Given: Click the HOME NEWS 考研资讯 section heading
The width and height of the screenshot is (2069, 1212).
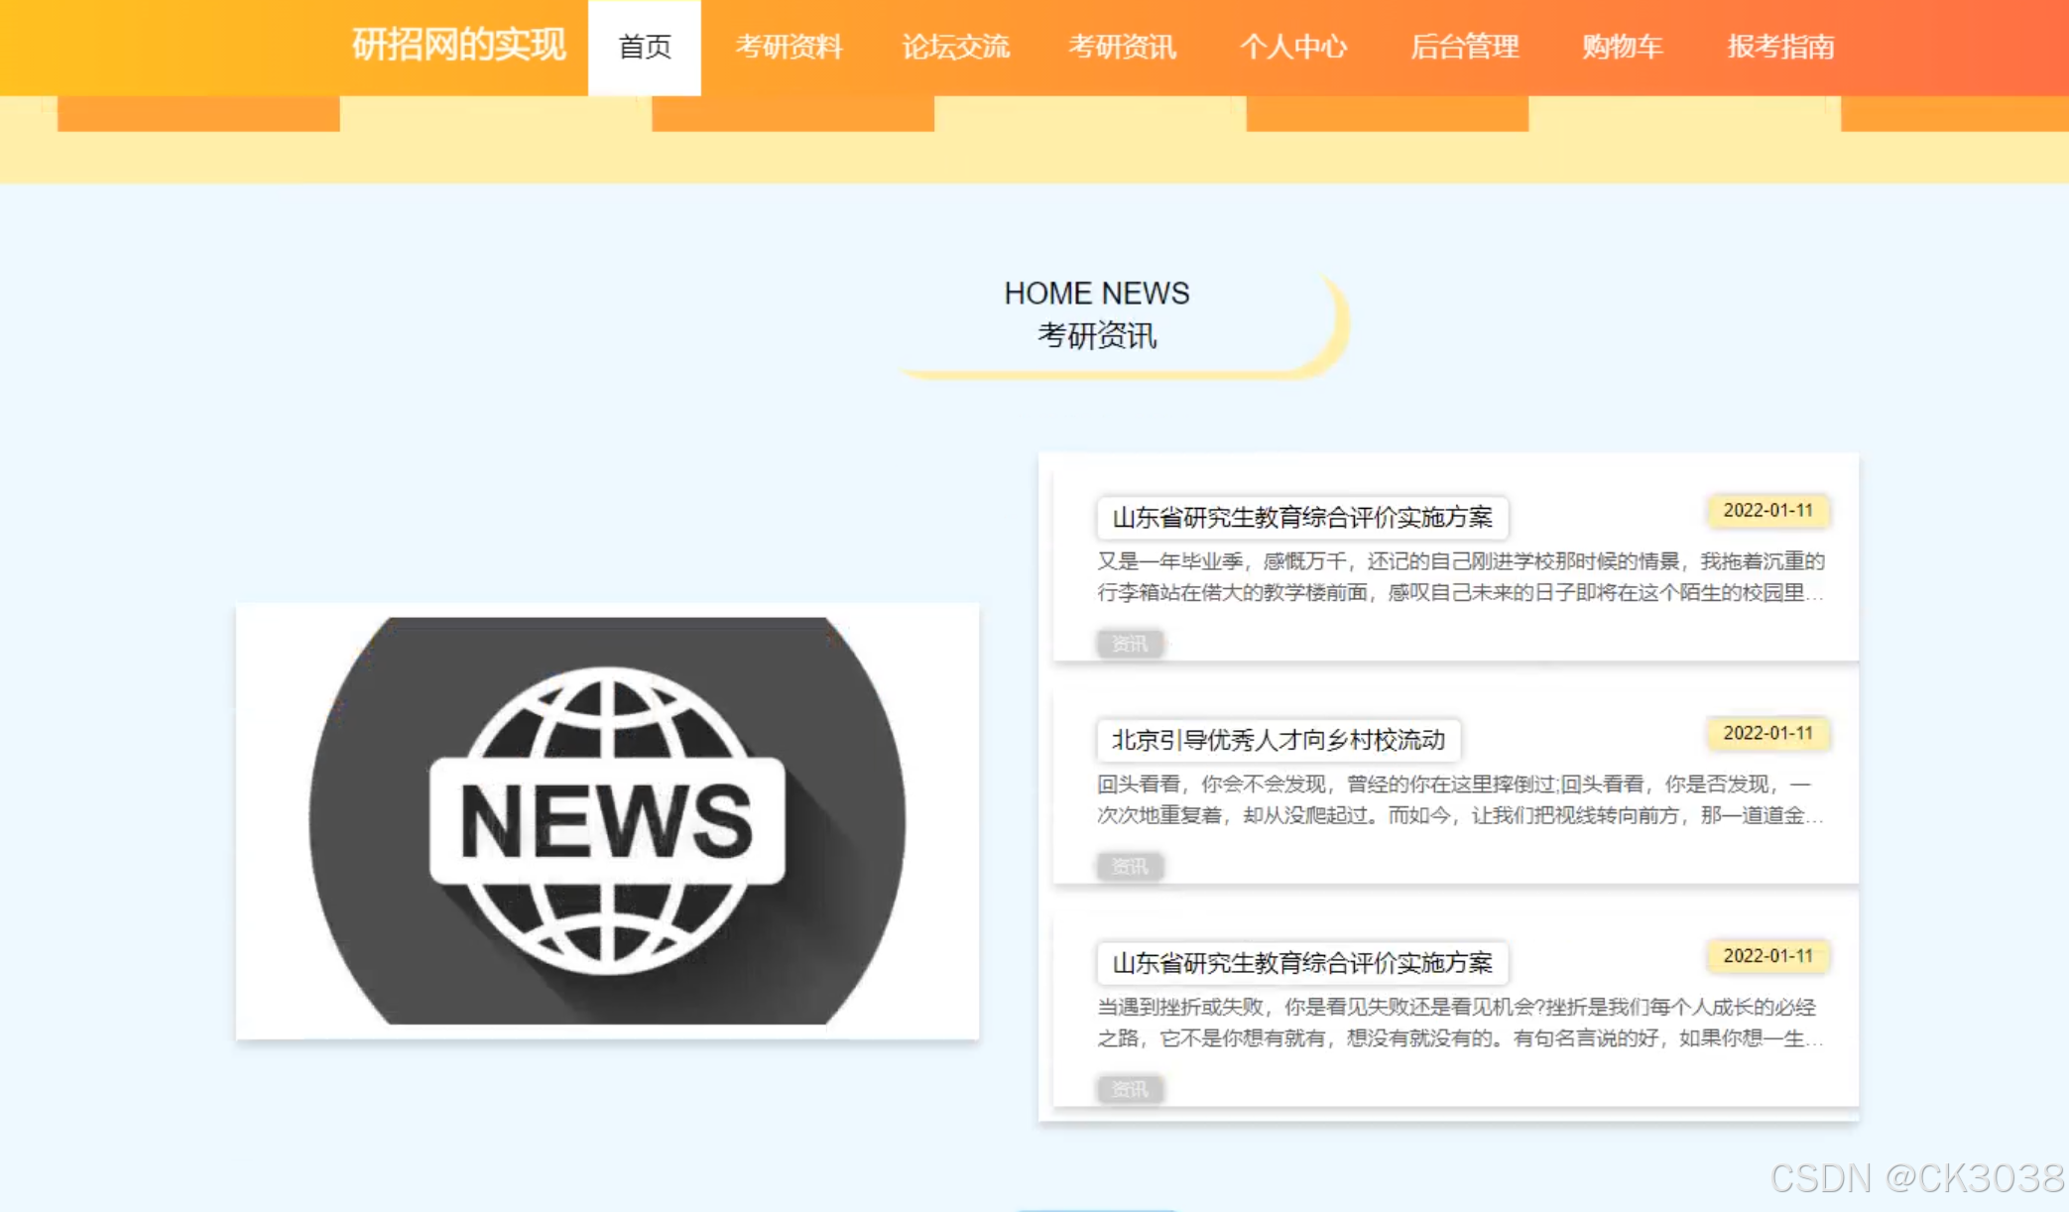Looking at the screenshot, I should click(1096, 314).
